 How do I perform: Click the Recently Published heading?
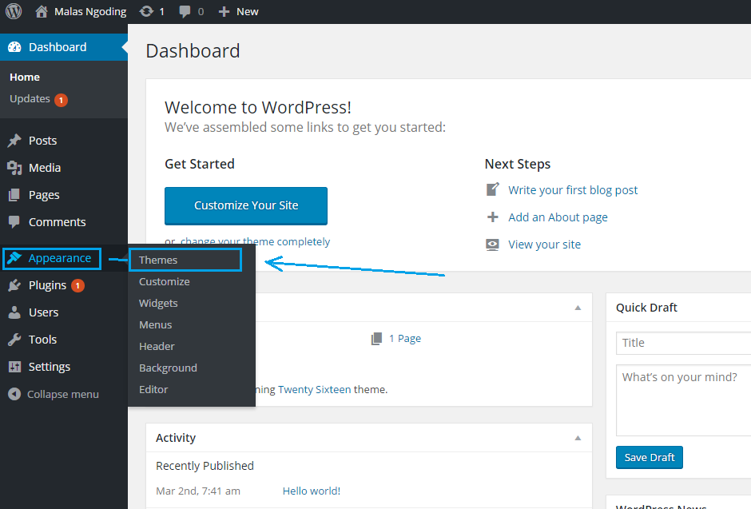[x=205, y=466]
